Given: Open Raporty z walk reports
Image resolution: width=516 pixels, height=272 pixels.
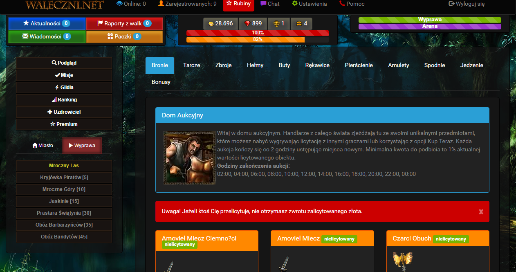Looking at the screenshot, I should (x=124, y=24).
